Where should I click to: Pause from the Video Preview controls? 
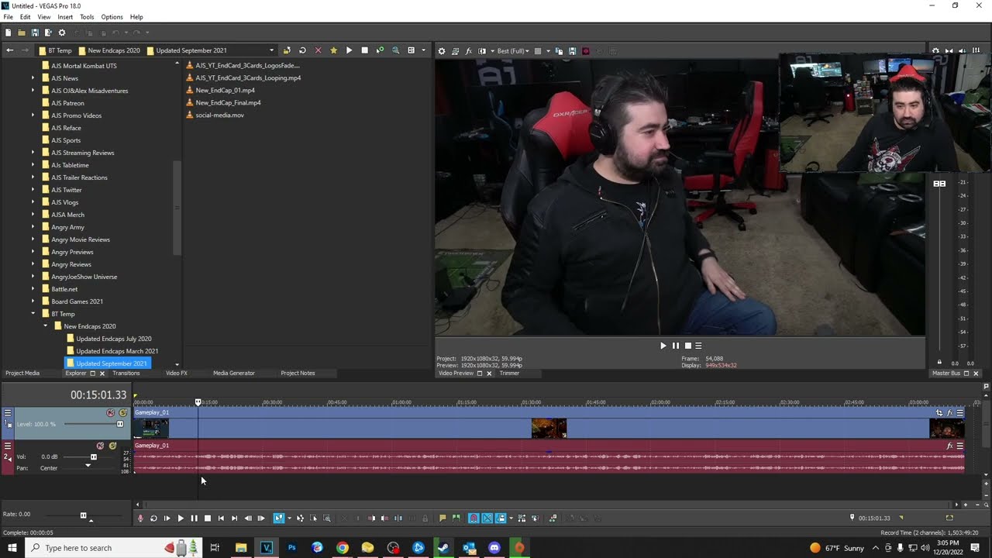tap(675, 346)
